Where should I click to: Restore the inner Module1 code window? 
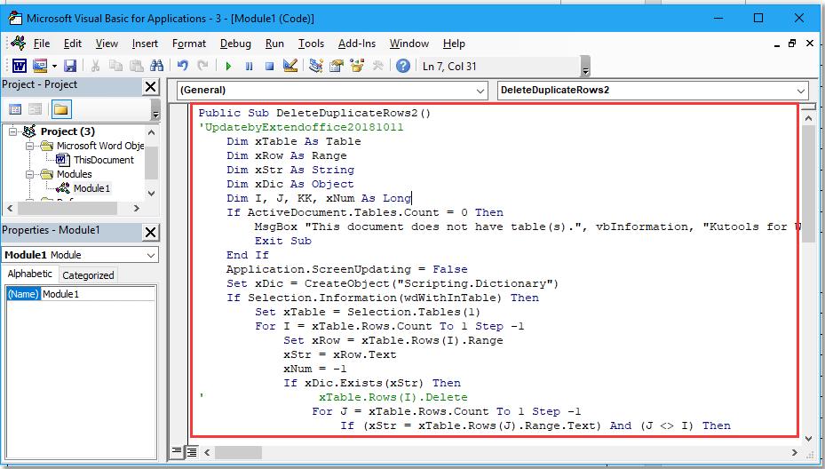click(x=792, y=44)
